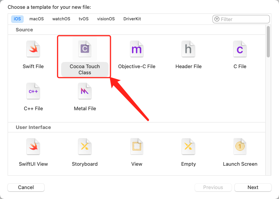Choose the View template under User Interface
The image size is (279, 199).
coord(136,147)
